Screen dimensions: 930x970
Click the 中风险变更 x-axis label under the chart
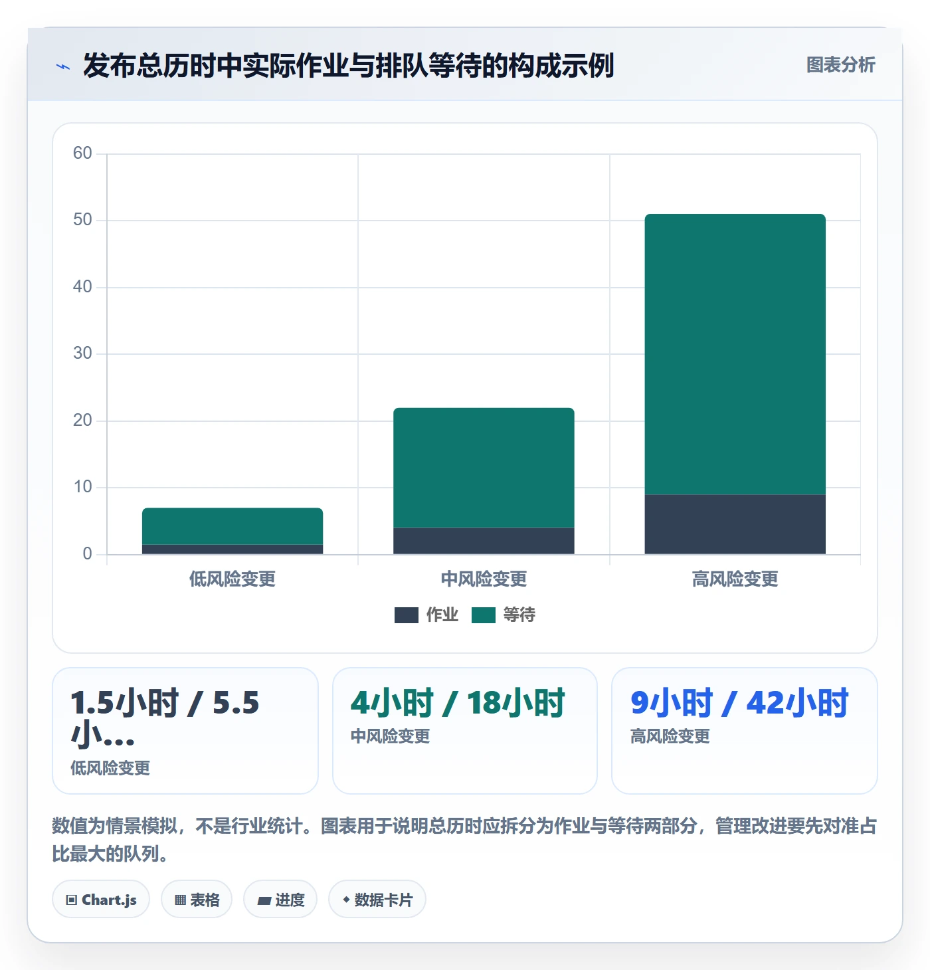[x=484, y=579]
